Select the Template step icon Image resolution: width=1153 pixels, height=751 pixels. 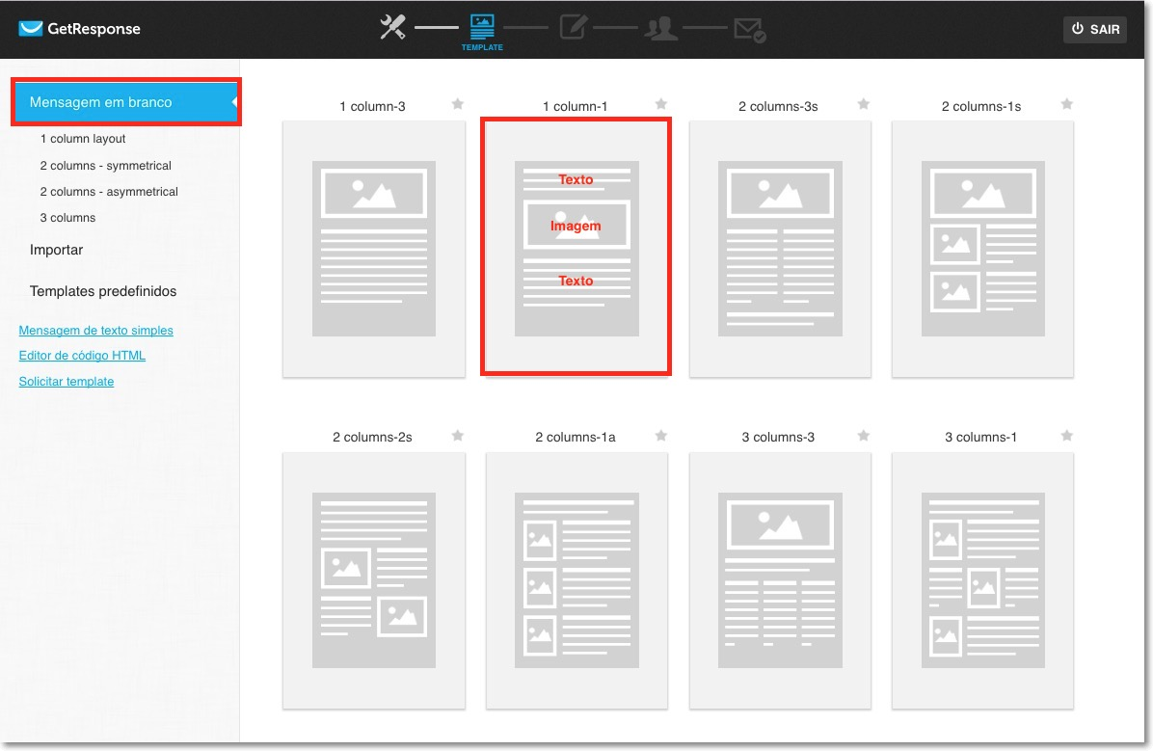[482, 33]
